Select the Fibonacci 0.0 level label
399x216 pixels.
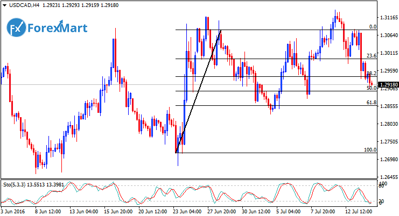[x=372, y=26]
